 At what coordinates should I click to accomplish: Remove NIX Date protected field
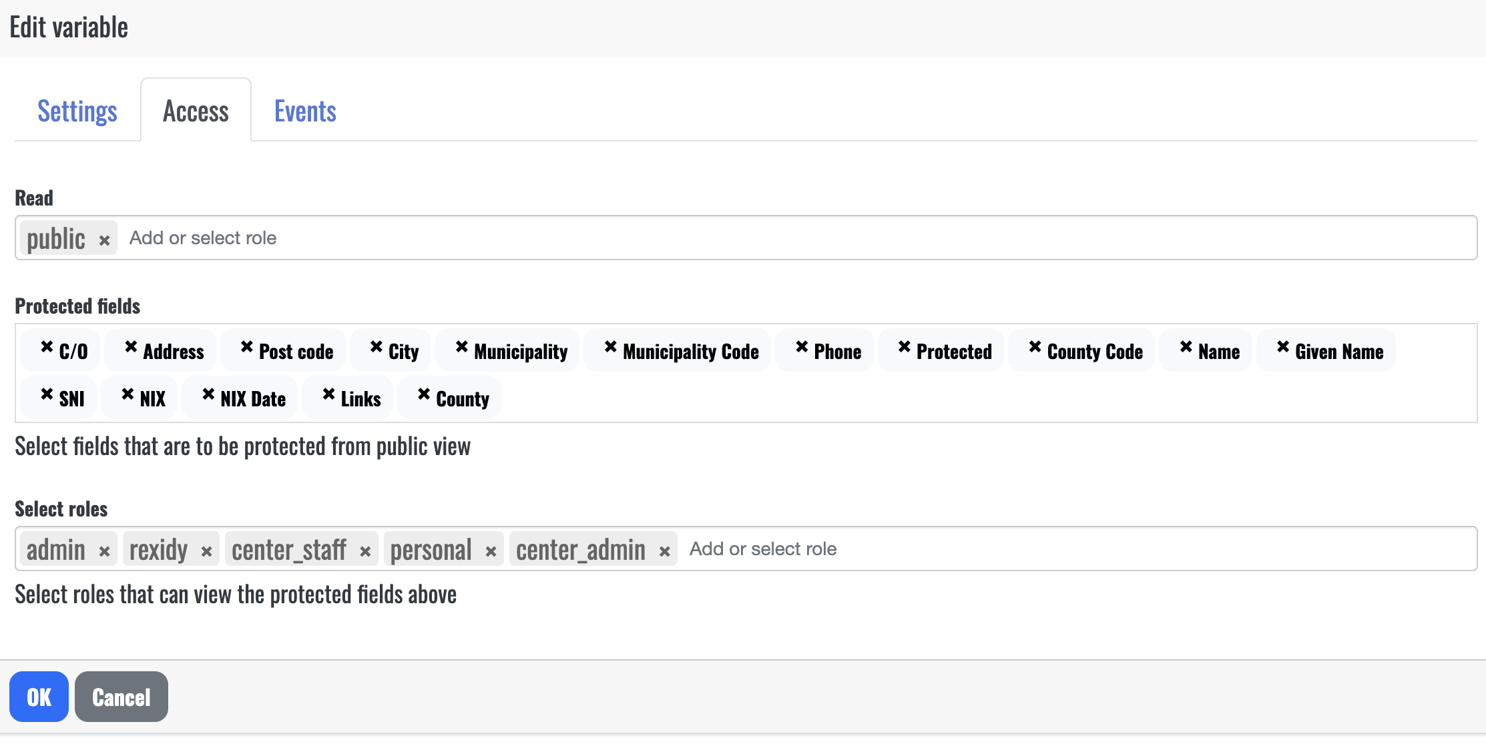pyautogui.click(x=208, y=394)
